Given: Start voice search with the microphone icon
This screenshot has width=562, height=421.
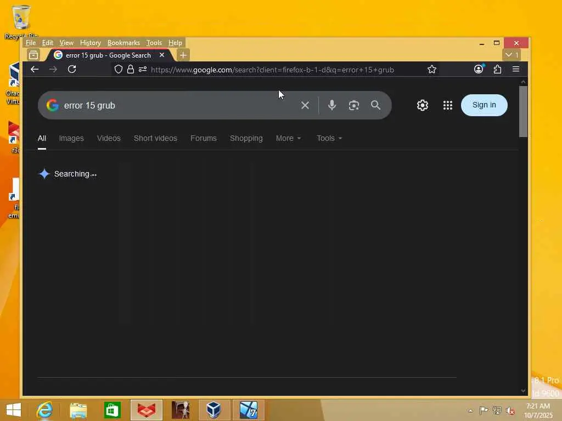Looking at the screenshot, I should pyautogui.click(x=332, y=105).
